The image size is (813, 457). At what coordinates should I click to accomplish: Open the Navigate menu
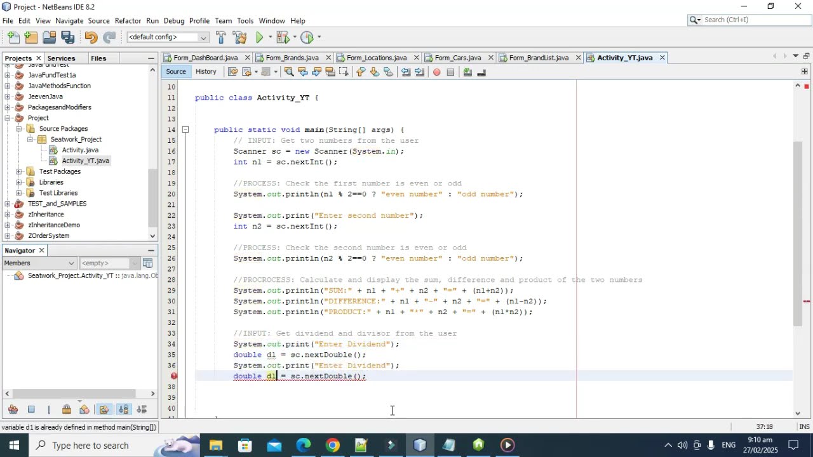coord(69,20)
